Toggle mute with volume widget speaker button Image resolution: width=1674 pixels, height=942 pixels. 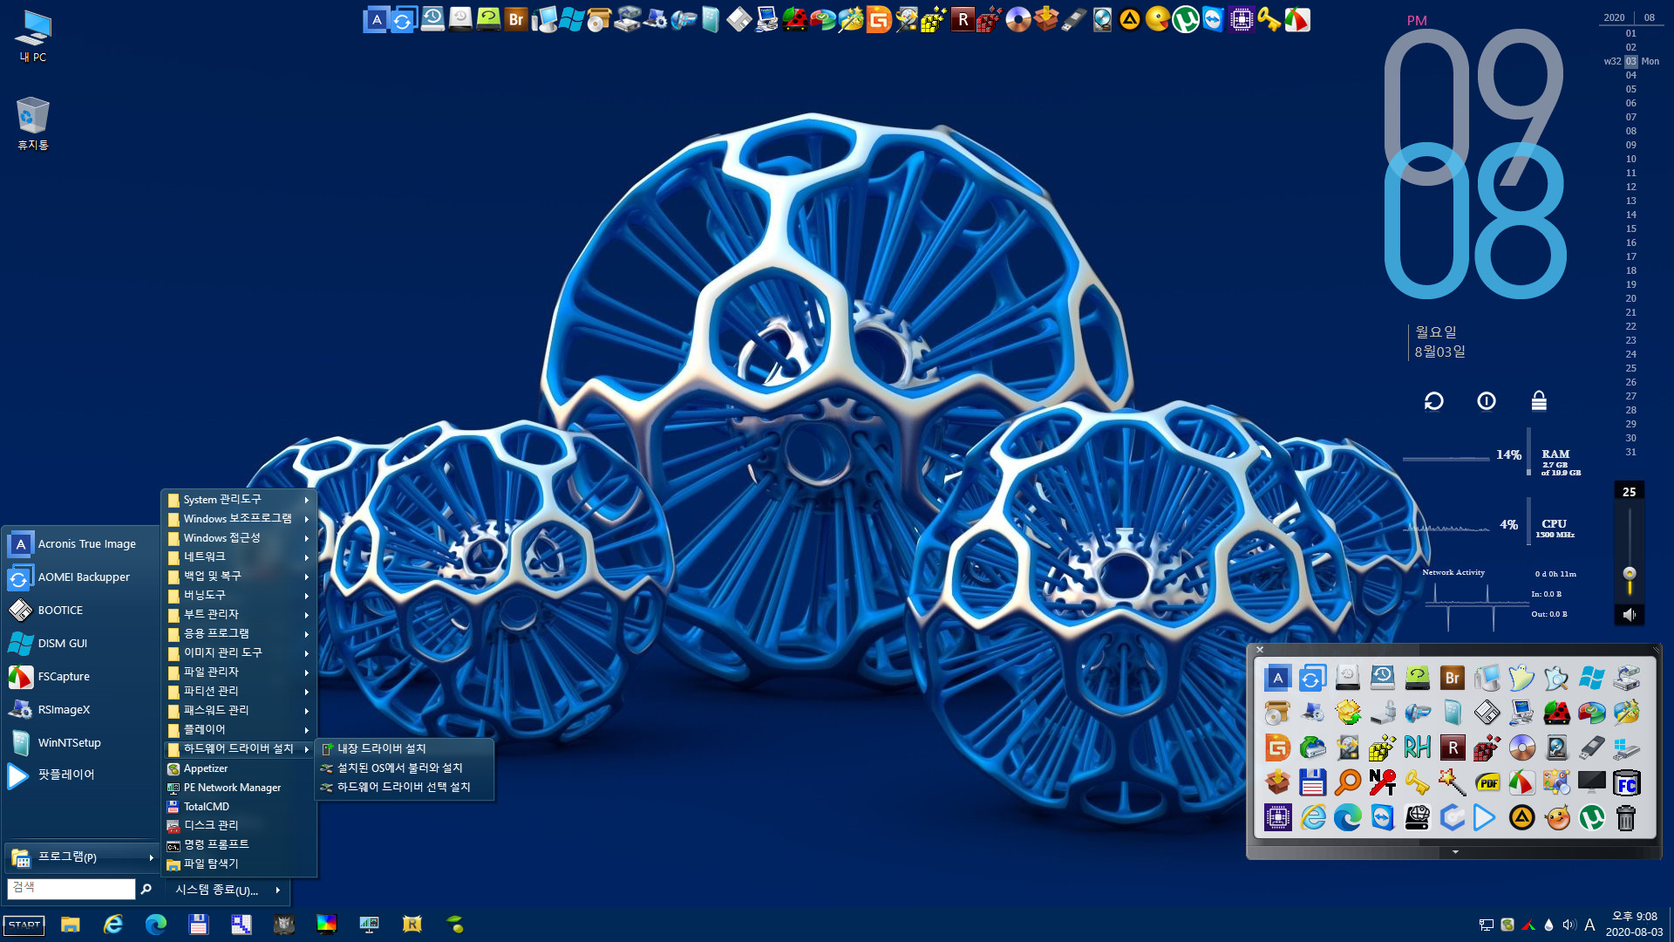pos(1629,615)
